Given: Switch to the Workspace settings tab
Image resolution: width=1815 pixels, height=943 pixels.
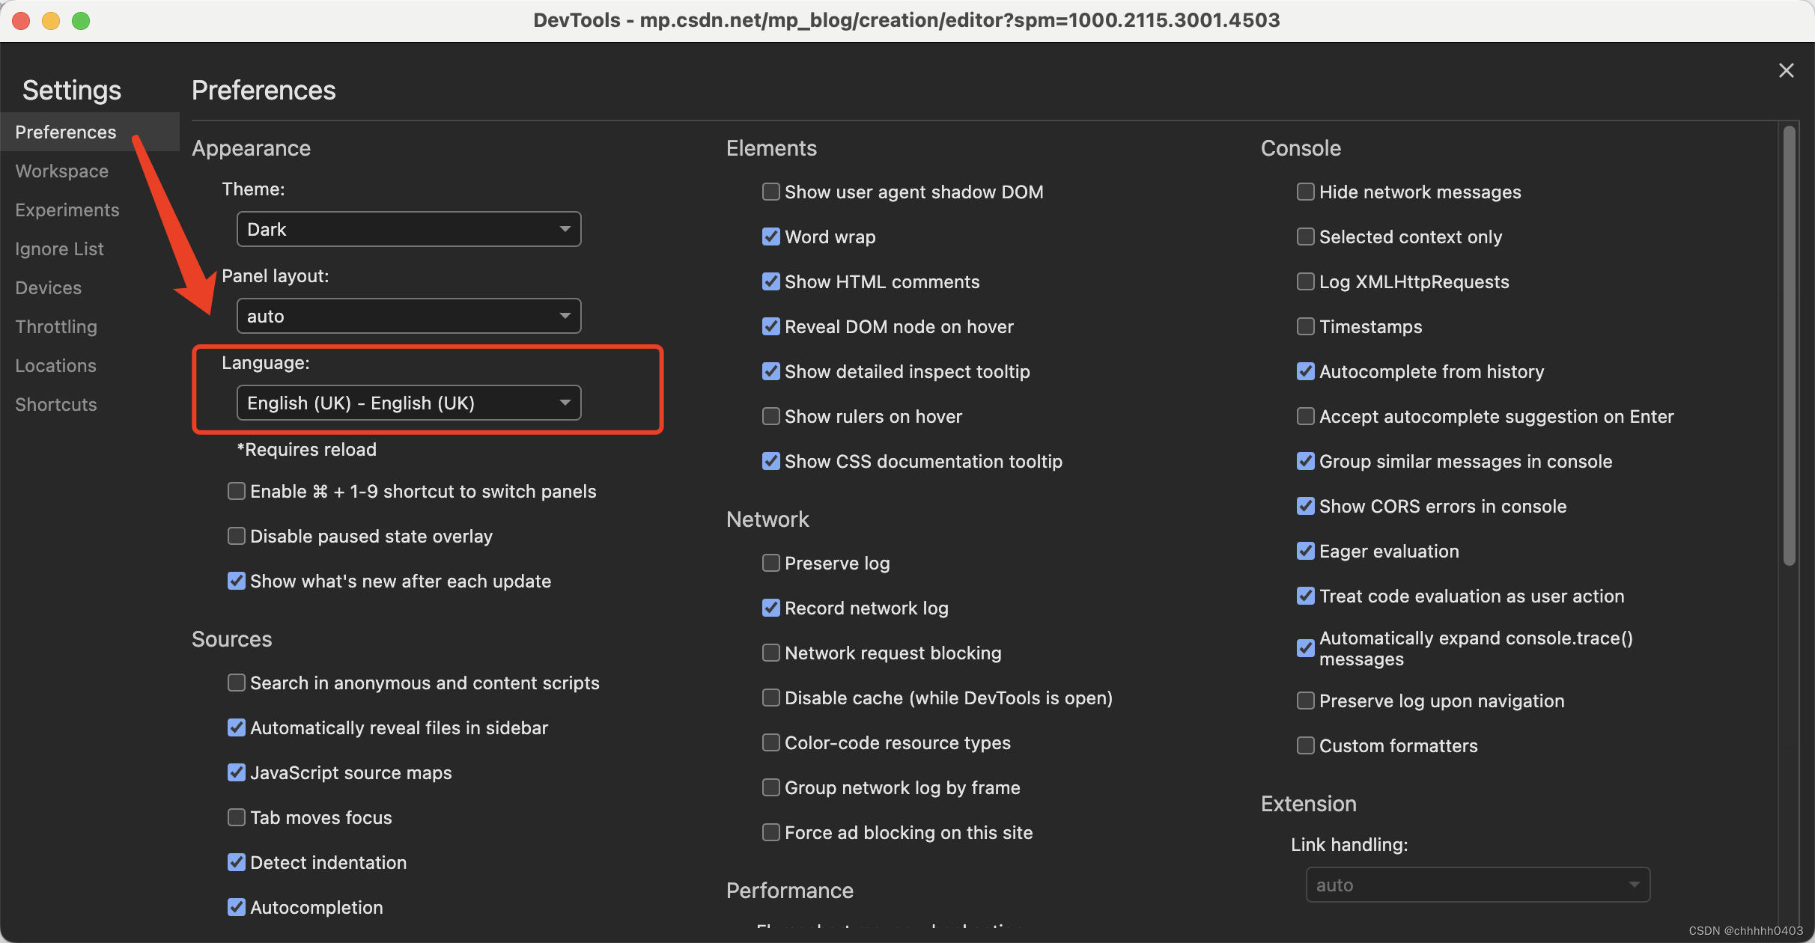Looking at the screenshot, I should [62, 171].
